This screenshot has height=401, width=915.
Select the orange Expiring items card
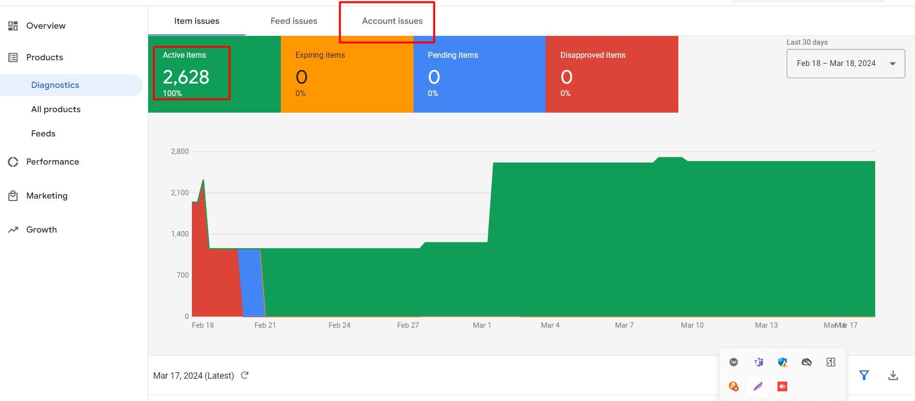tap(347, 74)
